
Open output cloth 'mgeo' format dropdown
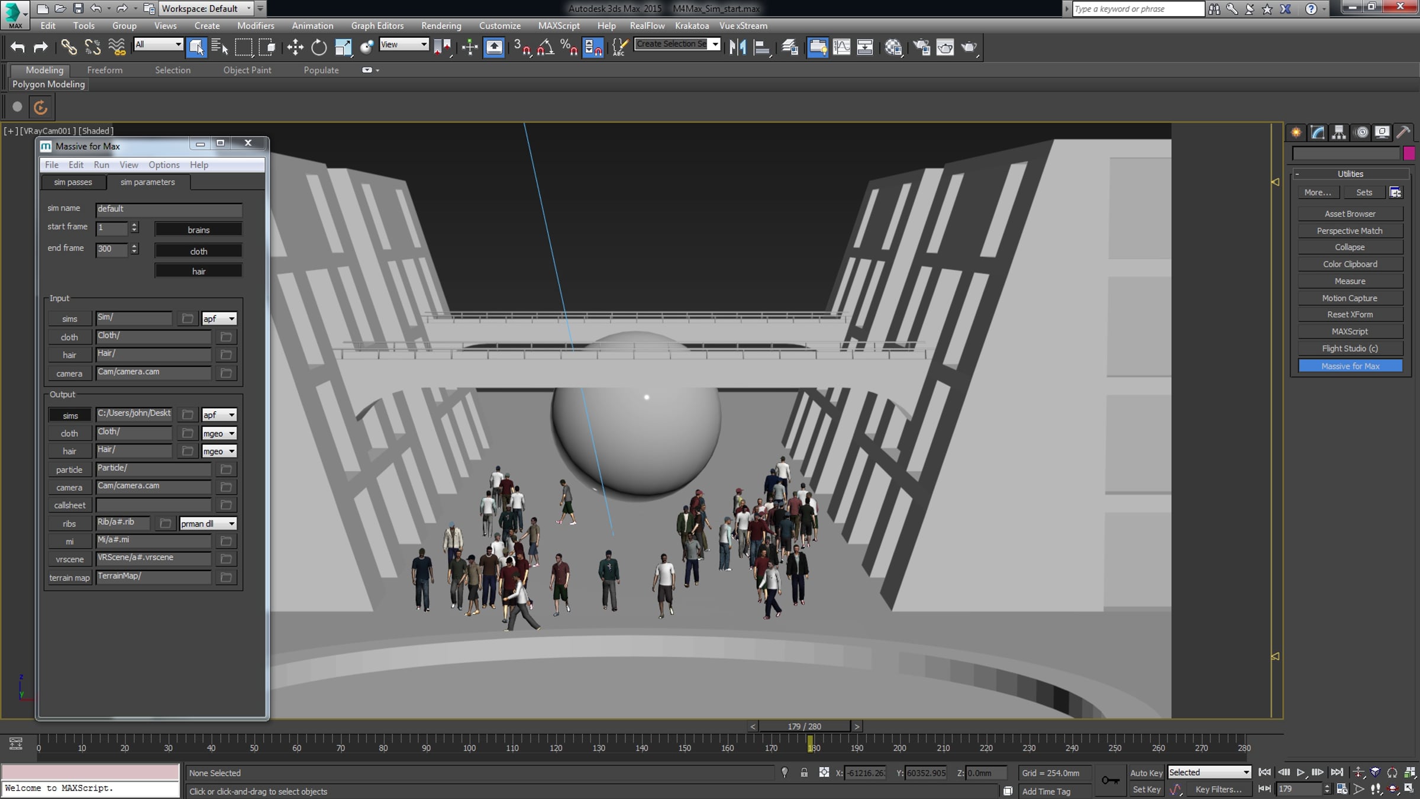pos(219,433)
